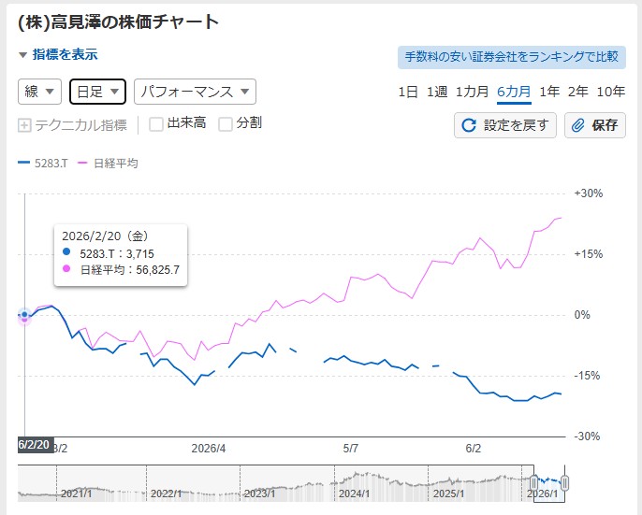Open the 日足 interval dropdown

97,92
